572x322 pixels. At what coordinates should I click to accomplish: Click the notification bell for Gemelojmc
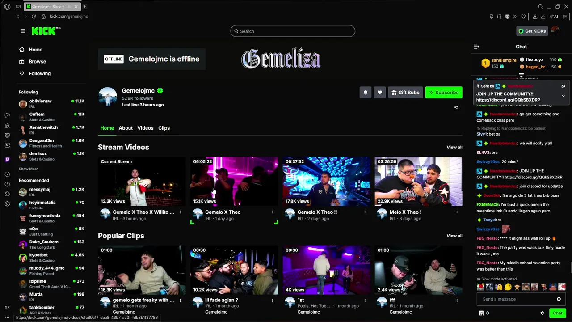366,93
